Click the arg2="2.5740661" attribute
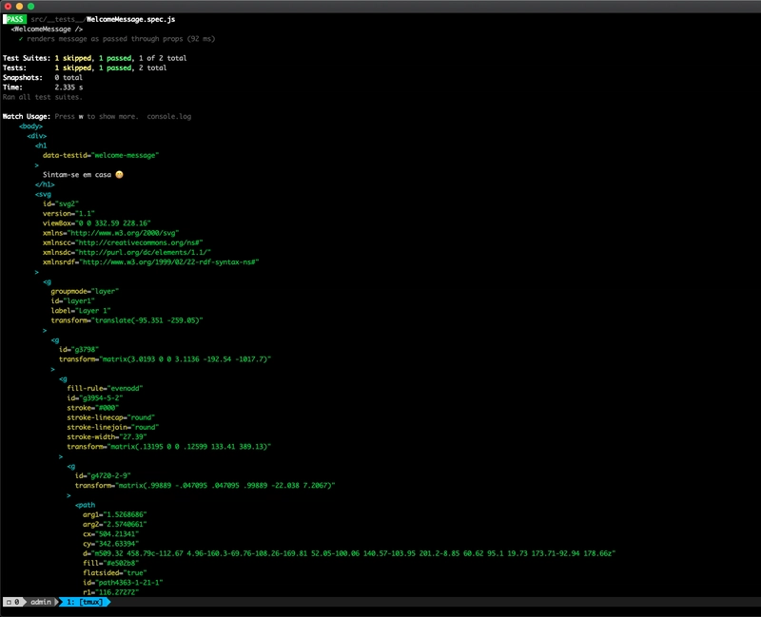The height and width of the screenshot is (617, 761). coord(115,524)
